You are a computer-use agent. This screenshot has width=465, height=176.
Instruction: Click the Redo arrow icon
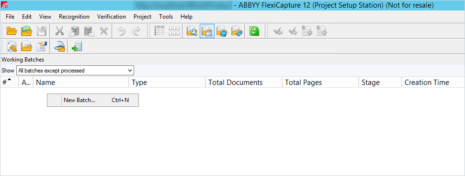136,31
